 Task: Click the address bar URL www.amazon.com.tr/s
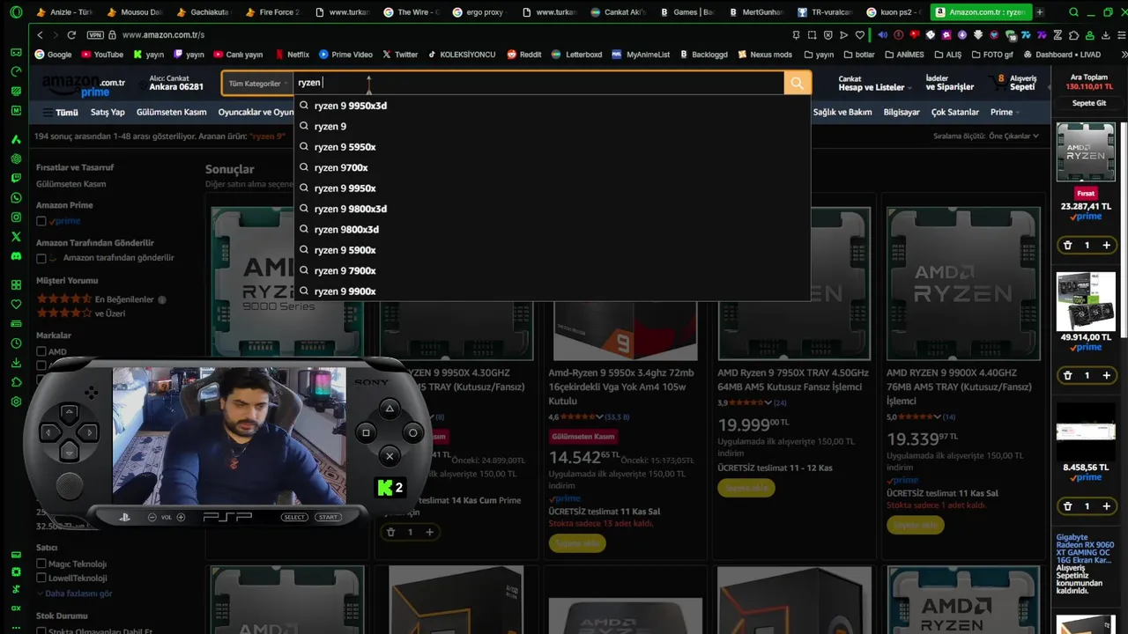coord(163,35)
